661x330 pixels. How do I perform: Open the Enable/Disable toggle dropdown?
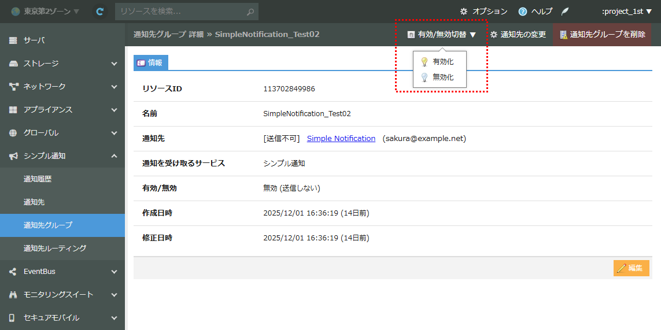coord(442,35)
